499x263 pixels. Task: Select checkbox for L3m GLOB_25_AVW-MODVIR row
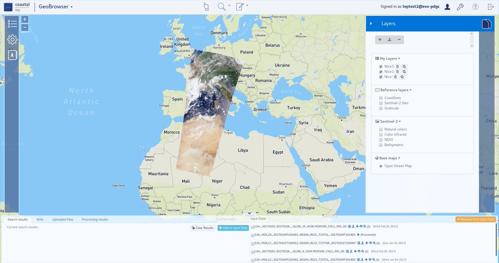[x=253, y=227]
